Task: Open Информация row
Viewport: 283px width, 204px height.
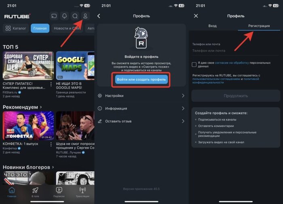Action: coord(141,108)
